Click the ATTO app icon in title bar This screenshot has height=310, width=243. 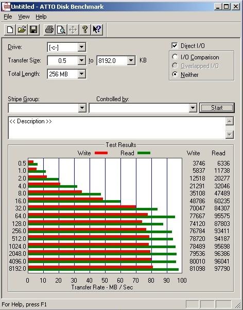(6, 7)
